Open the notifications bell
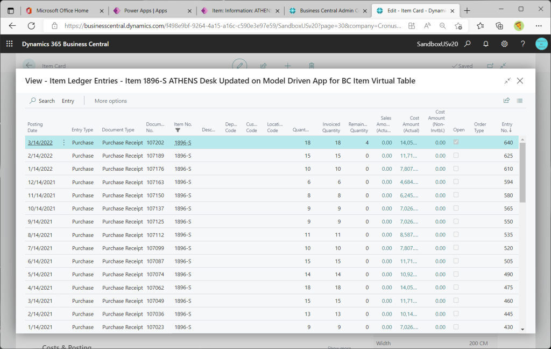The width and height of the screenshot is (551, 349). click(486, 44)
